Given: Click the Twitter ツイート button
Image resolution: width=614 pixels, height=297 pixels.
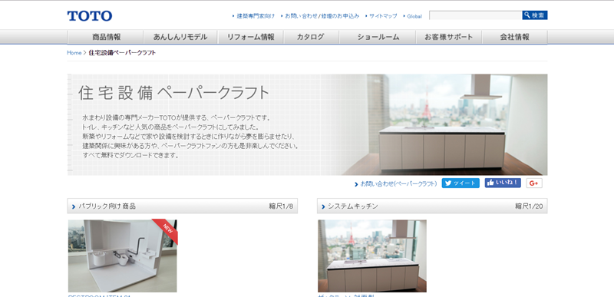Looking at the screenshot, I should pos(460,183).
